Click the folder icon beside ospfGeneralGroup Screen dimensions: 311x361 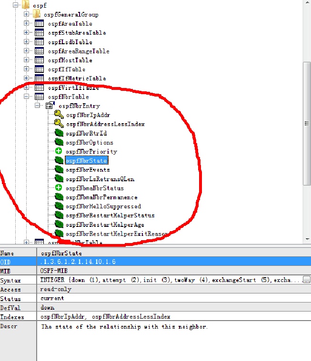point(37,15)
